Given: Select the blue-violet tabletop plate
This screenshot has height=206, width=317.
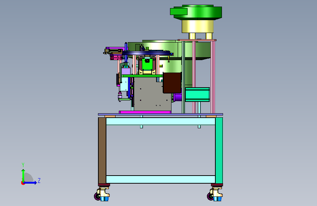Looking at the screenshot, I should pos(161,114).
